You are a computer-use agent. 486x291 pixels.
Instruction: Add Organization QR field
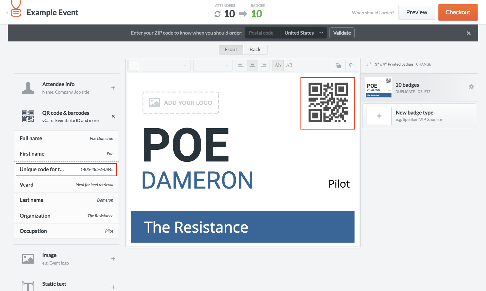66,216
